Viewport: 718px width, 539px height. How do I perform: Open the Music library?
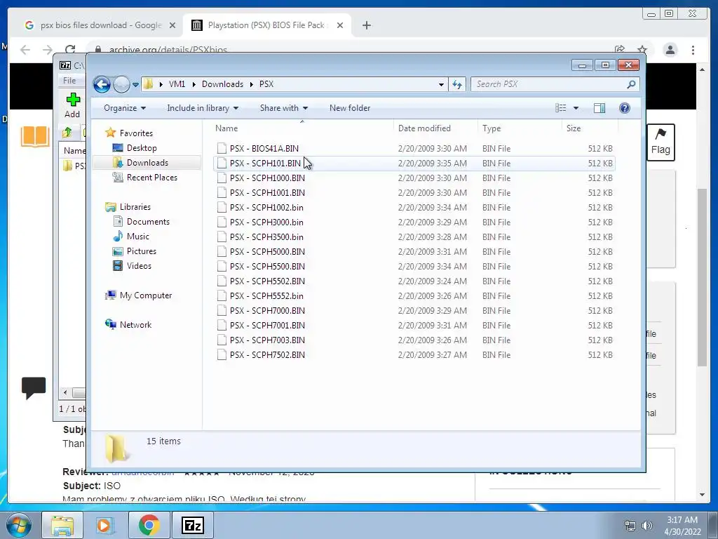137,237
